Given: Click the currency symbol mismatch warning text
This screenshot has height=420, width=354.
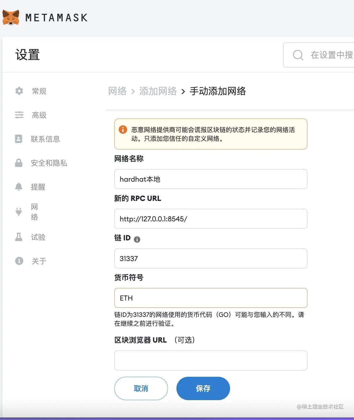Looking at the screenshot, I should point(209,319).
